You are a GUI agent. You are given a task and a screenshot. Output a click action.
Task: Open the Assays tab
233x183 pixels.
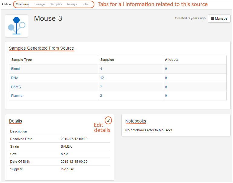coord(72,4)
